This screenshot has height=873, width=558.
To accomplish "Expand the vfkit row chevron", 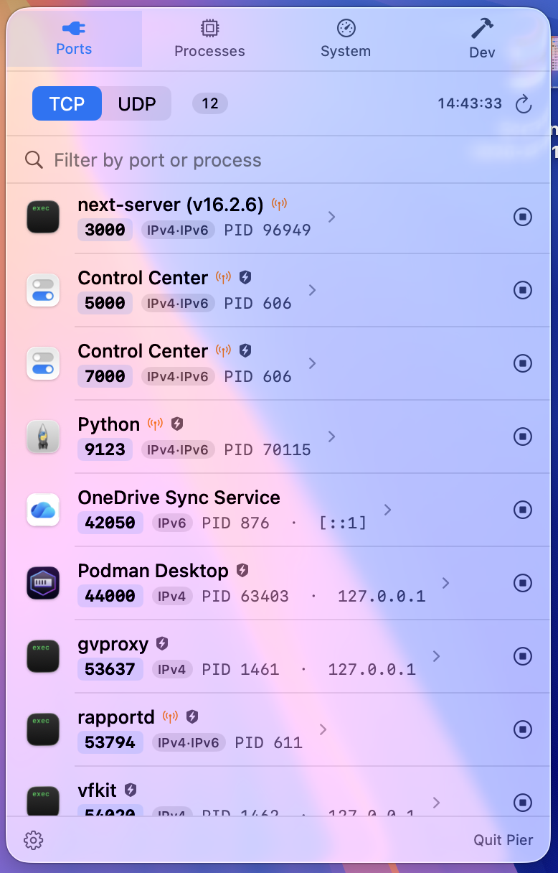I will [x=436, y=803].
